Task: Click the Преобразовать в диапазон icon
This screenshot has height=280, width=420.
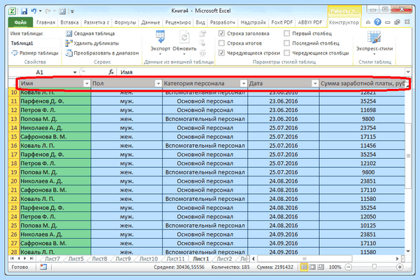Action: pos(69,53)
